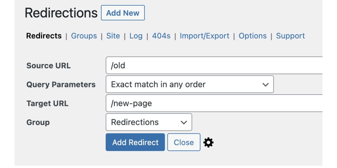The image size is (337, 168).
Task: Select Redirections in the Group combo box
Action: click(x=149, y=122)
